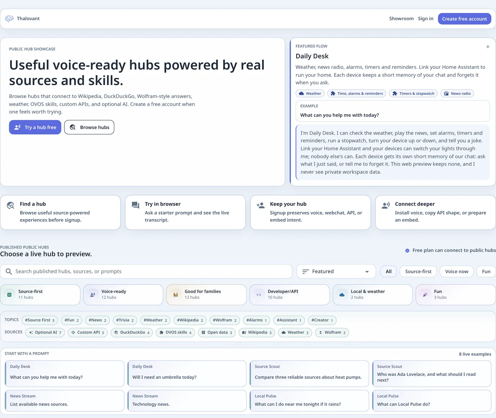Click the Fun party icon
This screenshot has width=496, height=418.
pyautogui.click(x=425, y=295)
